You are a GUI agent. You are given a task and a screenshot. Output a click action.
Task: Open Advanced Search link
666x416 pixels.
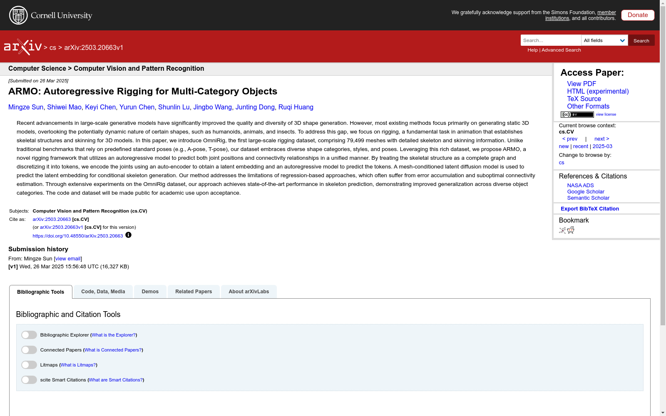561,50
